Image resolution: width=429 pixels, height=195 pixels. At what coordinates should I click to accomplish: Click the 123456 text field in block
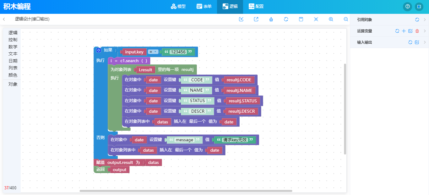(178, 52)
